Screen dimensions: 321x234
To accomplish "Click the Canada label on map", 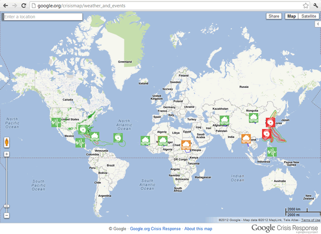I will pyautogui.click(x=68, y=100).
